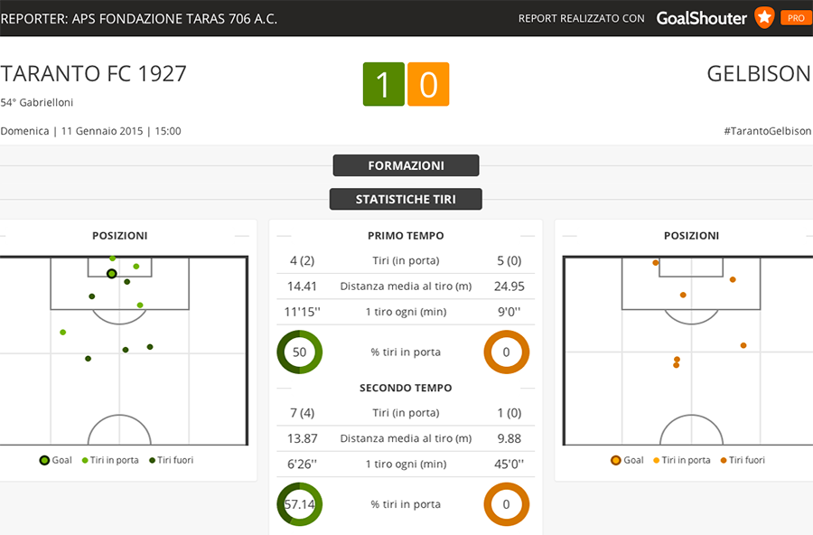This screenshot has height=535, width=813.
Task: Click the Tiri in porta legend in Gelbison panel
Action: pos(682,460)
